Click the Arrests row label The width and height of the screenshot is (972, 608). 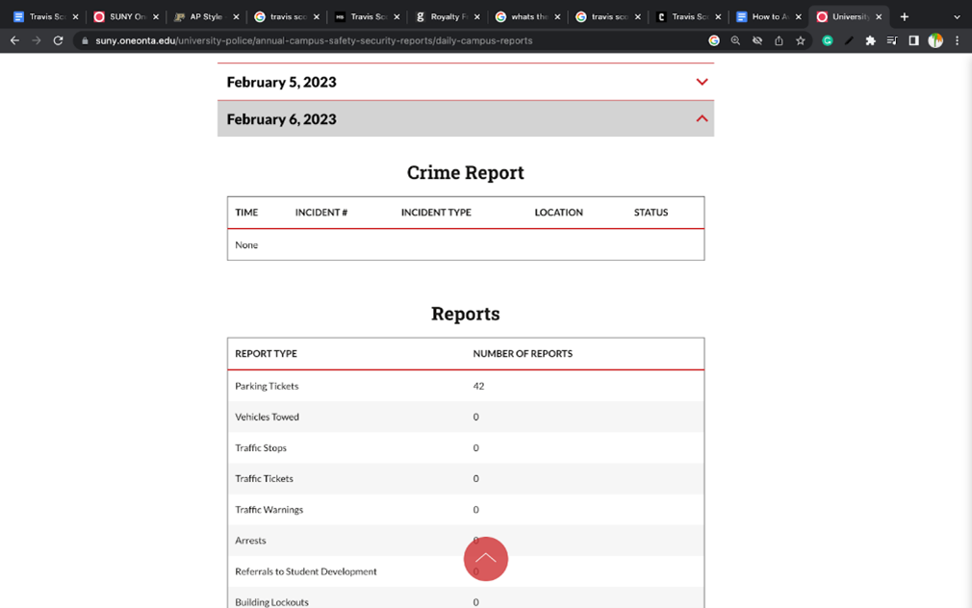[250, 541]
